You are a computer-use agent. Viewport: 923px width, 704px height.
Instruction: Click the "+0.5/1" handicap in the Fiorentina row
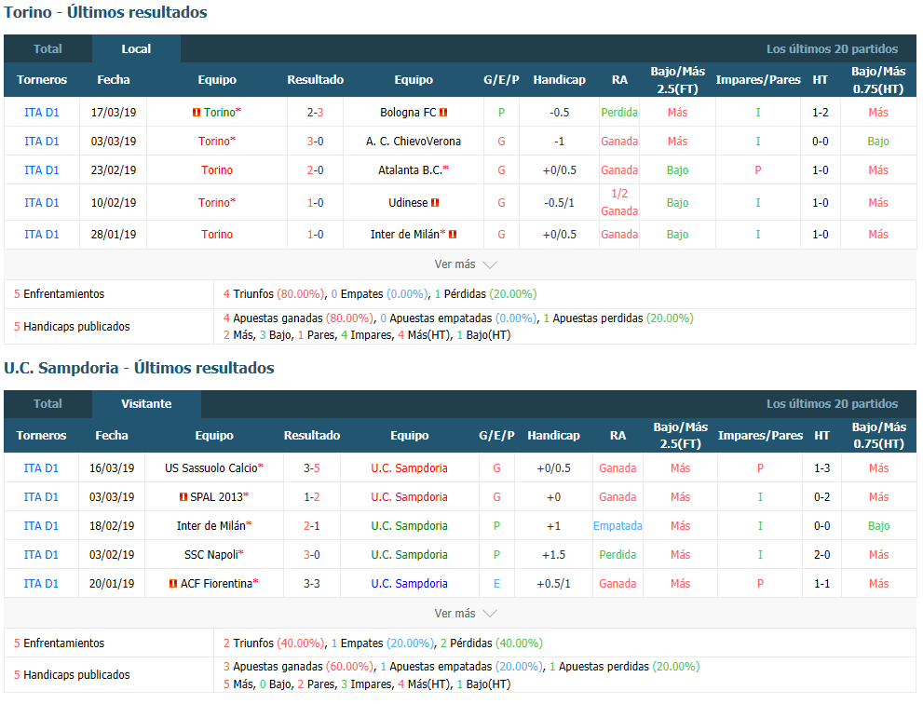[x=554, y=584]
